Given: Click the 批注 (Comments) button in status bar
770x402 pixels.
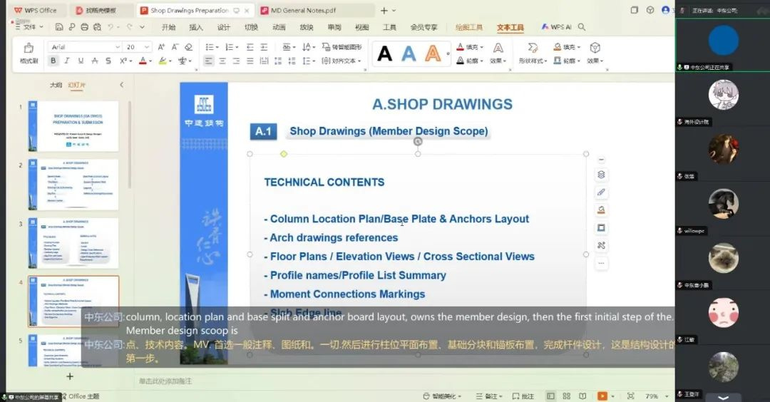Looking at the screenshot, I should pos(523,396).
